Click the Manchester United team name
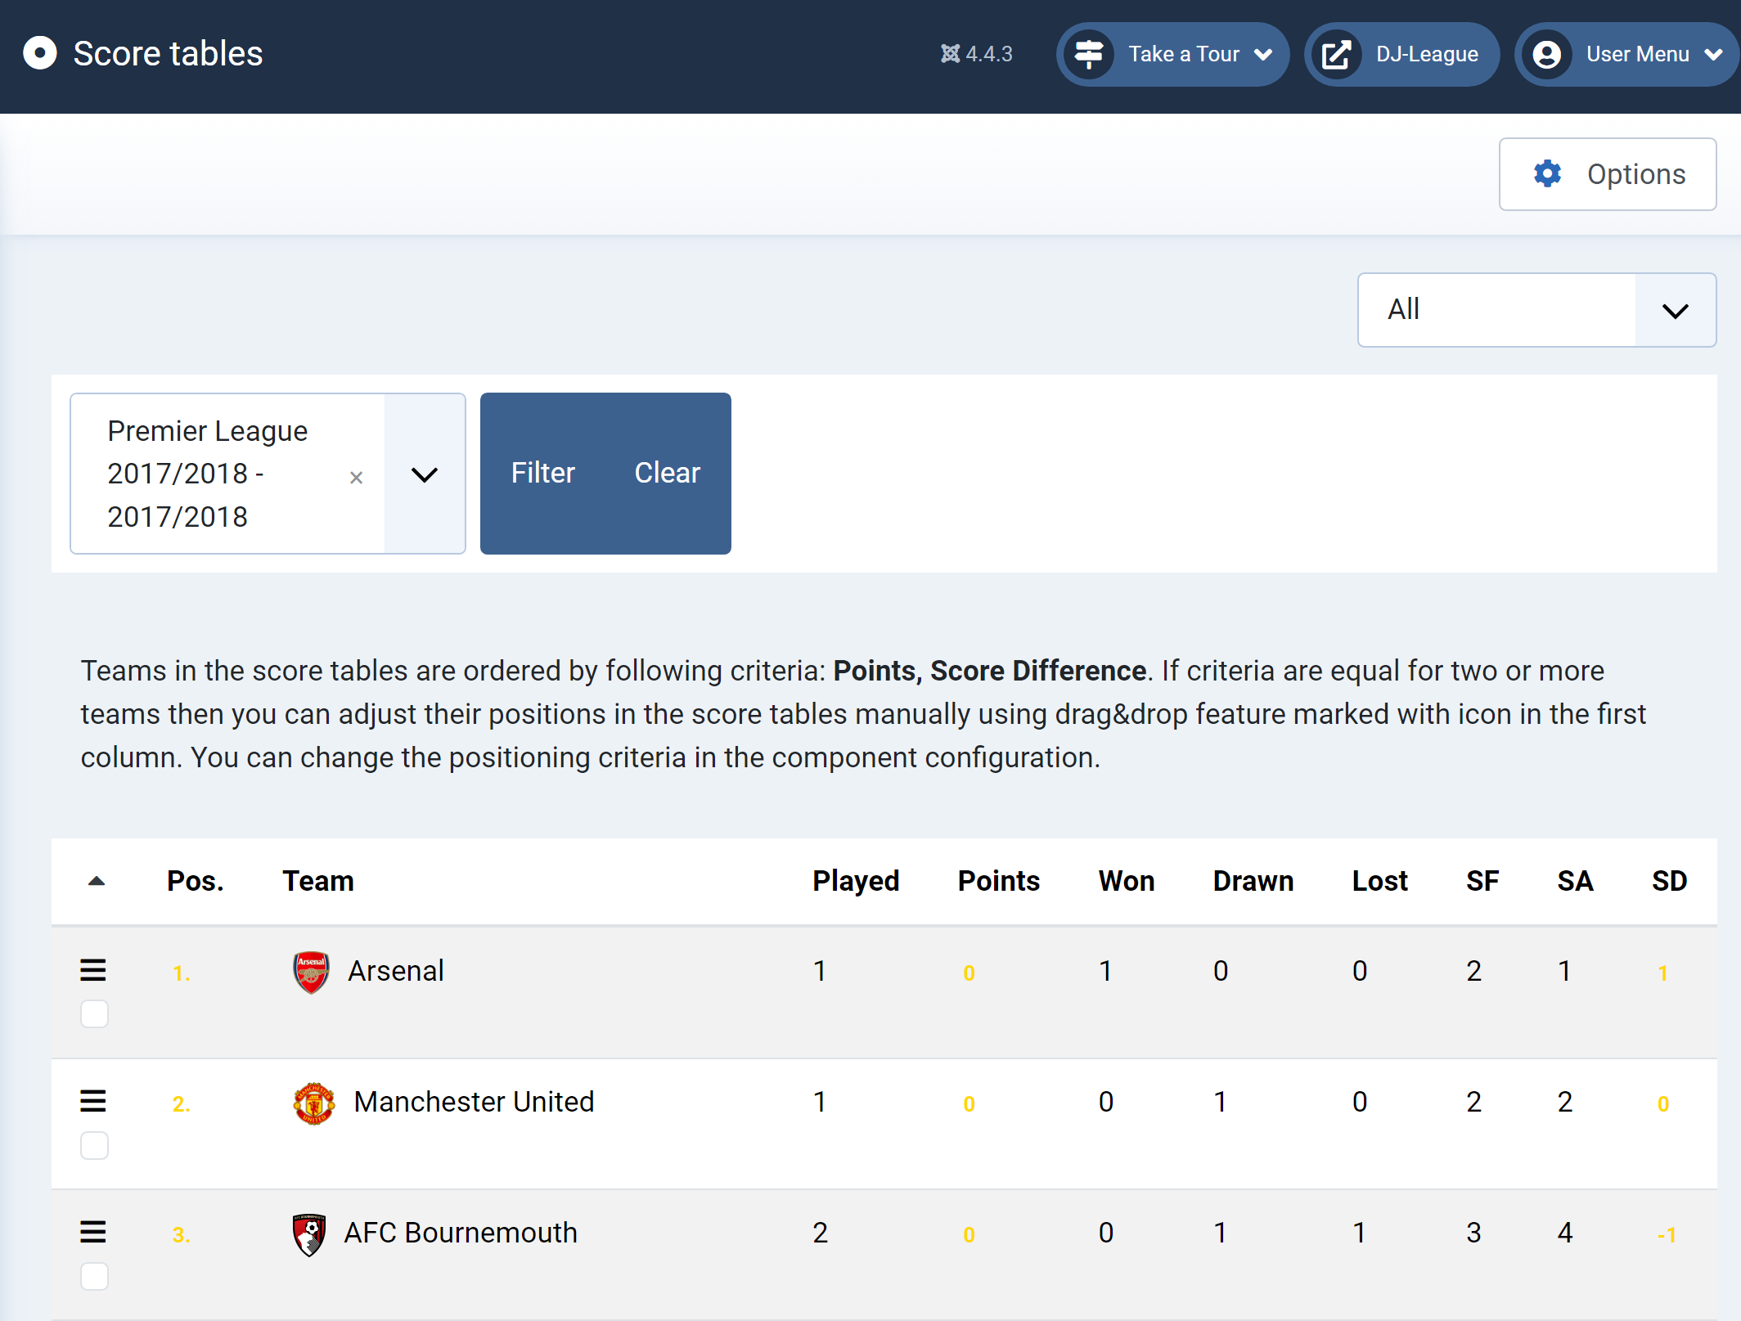 click(474, 1102)
